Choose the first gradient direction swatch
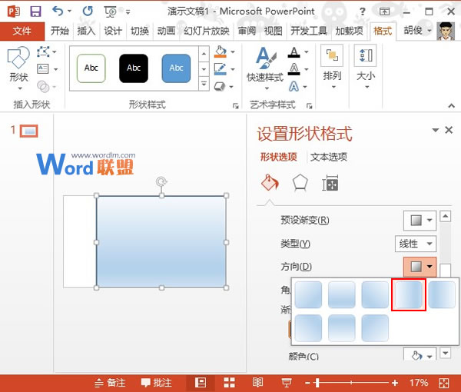 click(308, 294)
